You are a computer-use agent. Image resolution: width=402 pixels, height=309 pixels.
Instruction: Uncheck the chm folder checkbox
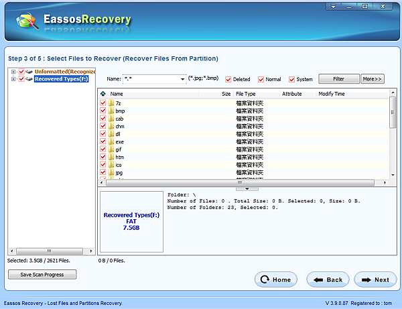click(103, 126)
